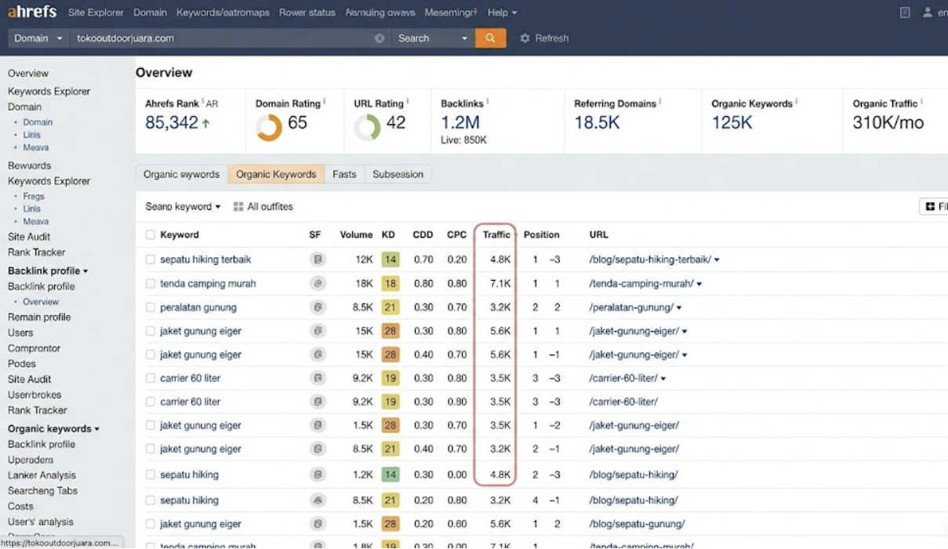Switch to the Subsesion tab

tap(398, 174)
